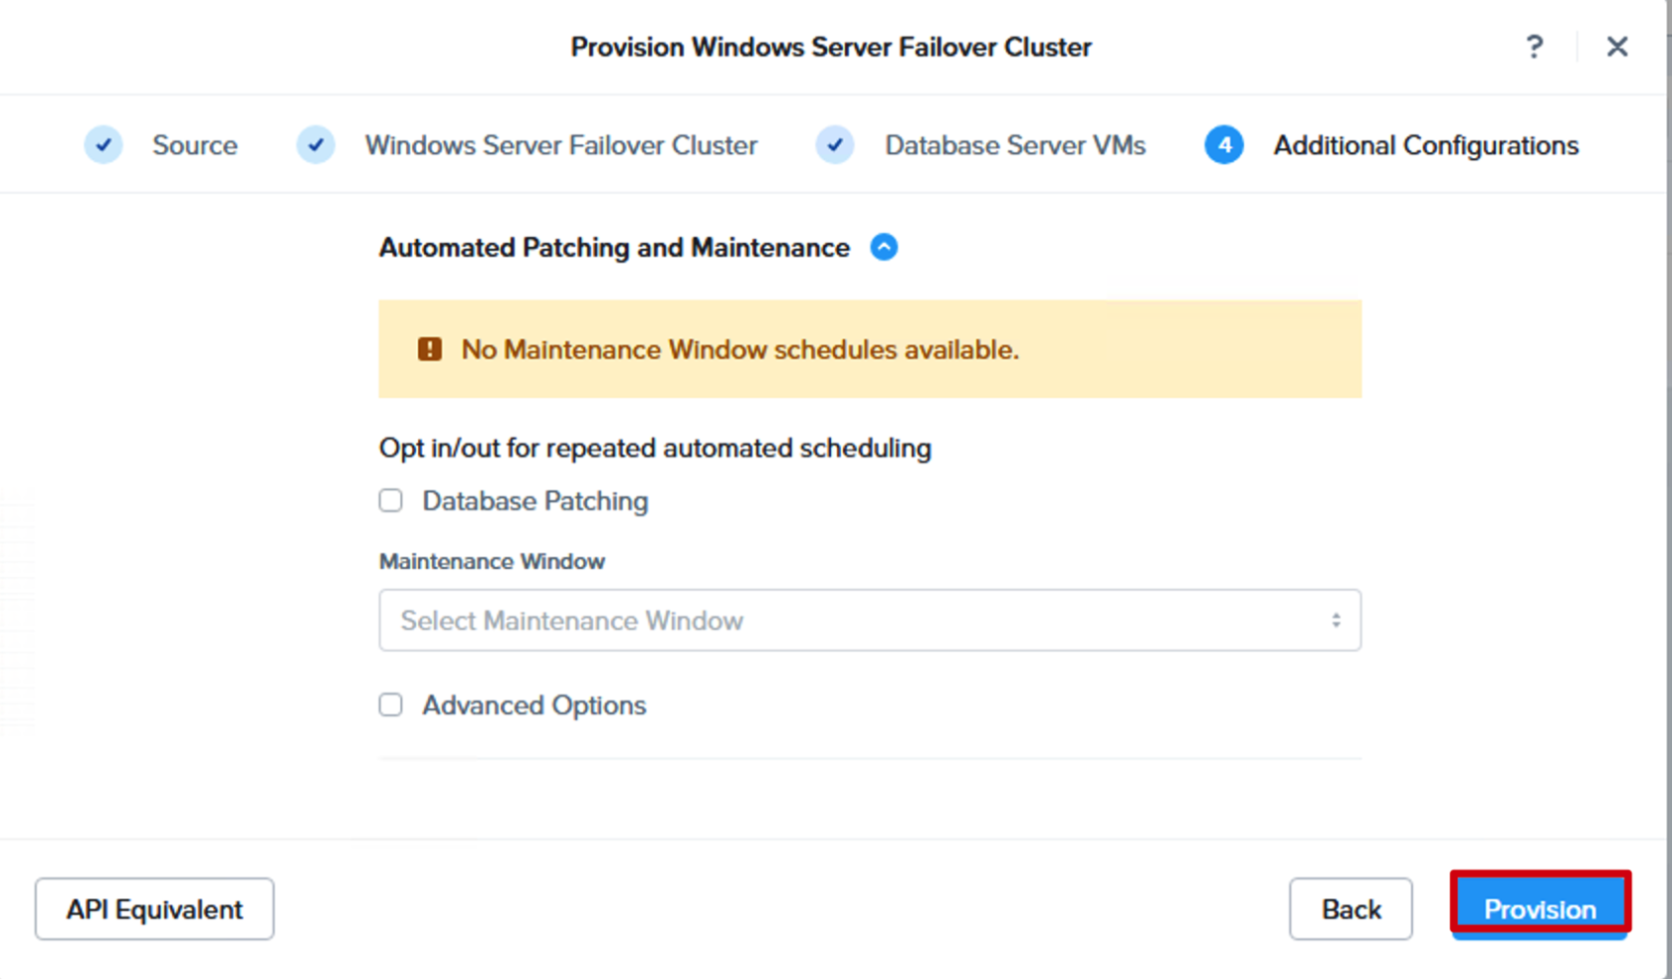Screen dimensions: 1672x979
Task: Click the No Maintenance Window schedules banner
Action: (x=870, y=349)
